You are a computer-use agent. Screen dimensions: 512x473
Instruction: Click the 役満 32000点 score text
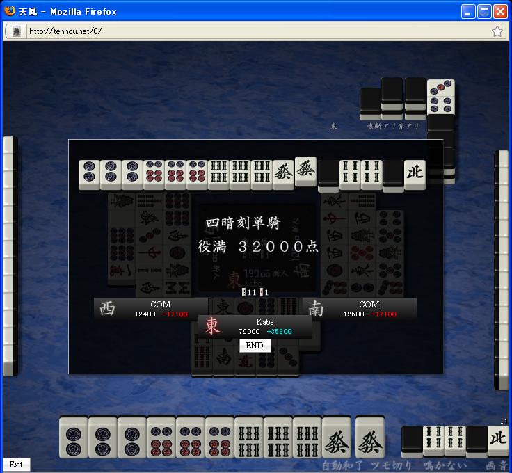pos(258,246)
